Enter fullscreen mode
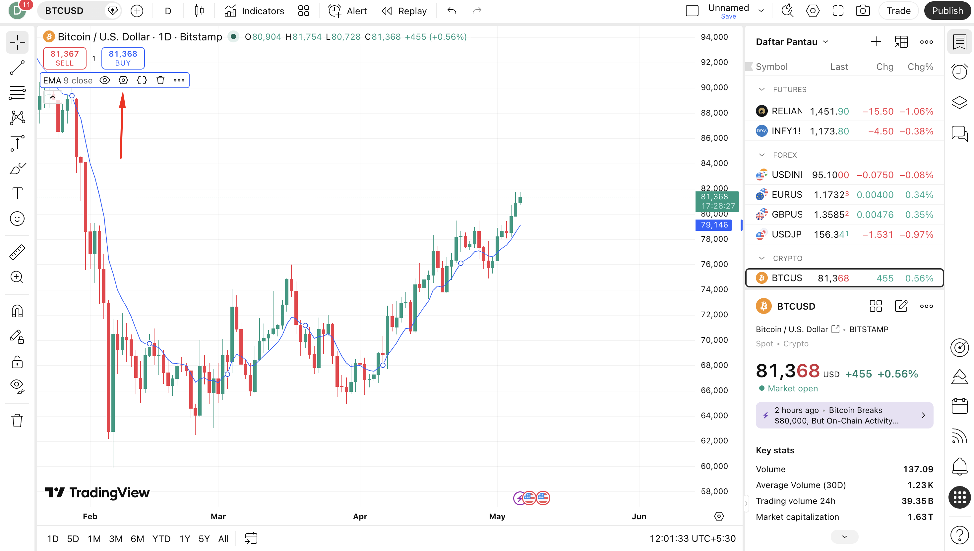The image size is (974, 551). [x=838, y=11]
